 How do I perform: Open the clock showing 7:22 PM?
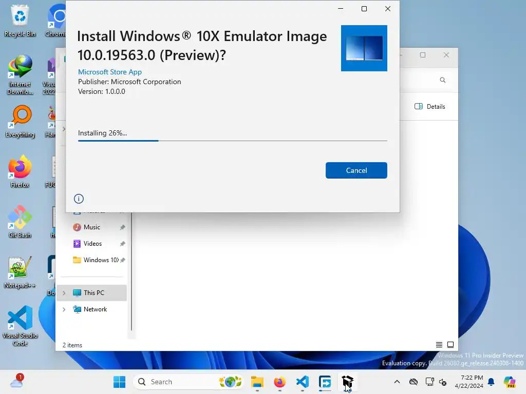pos(469,382)
